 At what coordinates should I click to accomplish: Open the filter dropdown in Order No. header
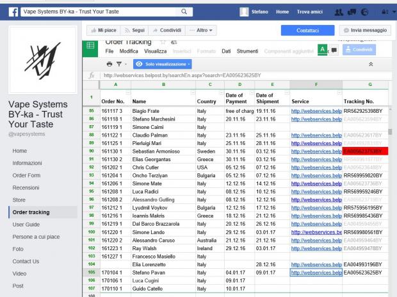pos(128,93)
